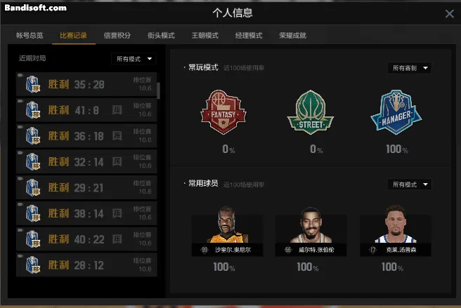The image size is (461, 308).
Task: Switch to the 帐号总览 tab
Action: pos(30,36)
